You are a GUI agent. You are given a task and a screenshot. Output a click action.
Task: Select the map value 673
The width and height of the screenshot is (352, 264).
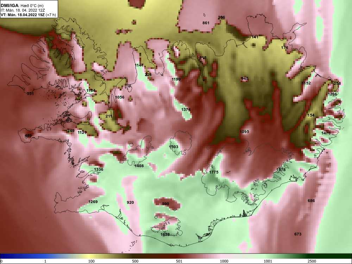click(x=298, y=234)
